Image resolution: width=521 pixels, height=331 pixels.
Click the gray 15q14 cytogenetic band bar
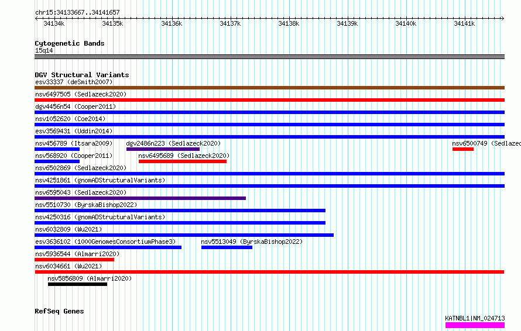(269, 57)
